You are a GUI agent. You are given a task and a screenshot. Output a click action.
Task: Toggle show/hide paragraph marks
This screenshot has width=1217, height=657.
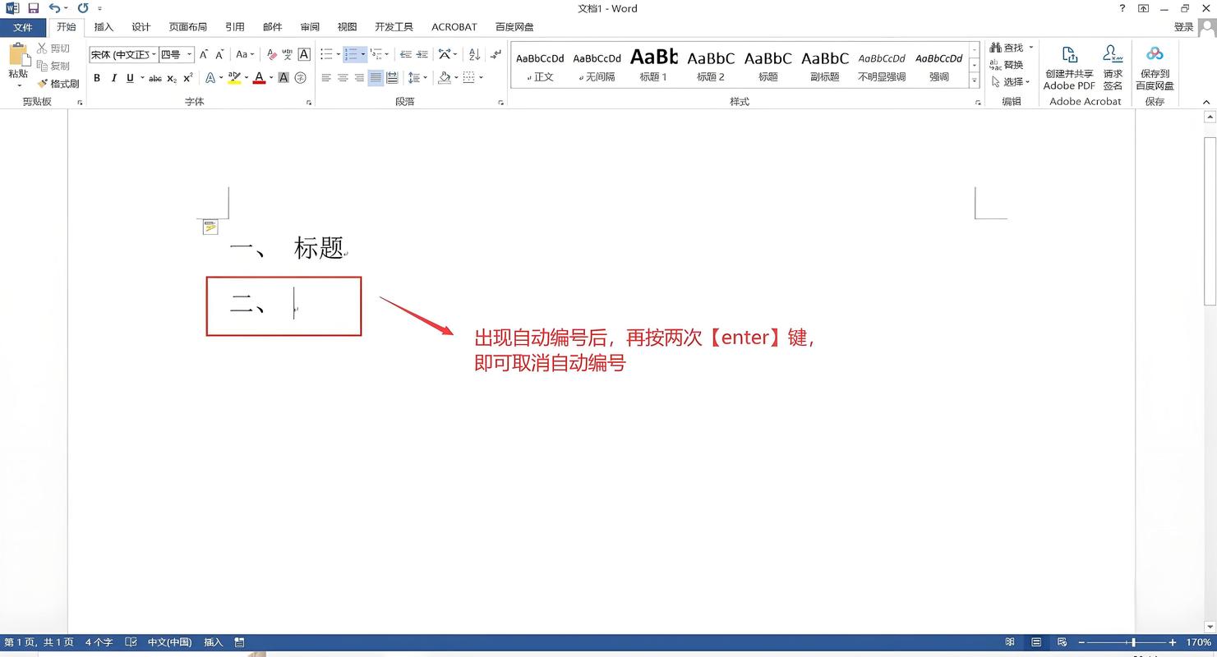click(x=496, y=54)
